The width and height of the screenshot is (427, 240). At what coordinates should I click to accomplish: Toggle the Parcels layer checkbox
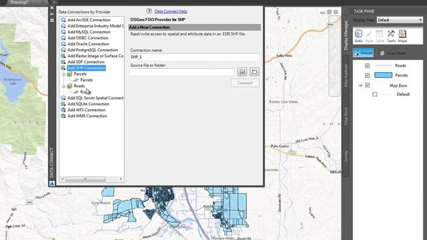click(367, 75)
